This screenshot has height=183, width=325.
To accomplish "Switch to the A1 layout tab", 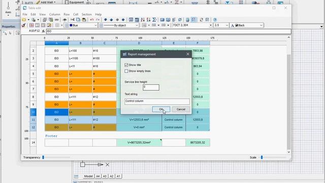I will pyautogui.click(x=118, y=176).
